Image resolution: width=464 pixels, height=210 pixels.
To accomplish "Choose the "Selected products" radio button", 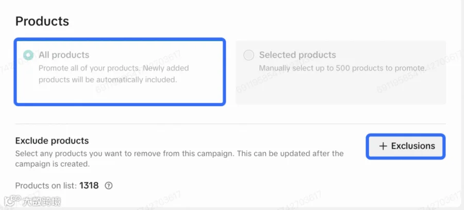I will coord(248,55).
